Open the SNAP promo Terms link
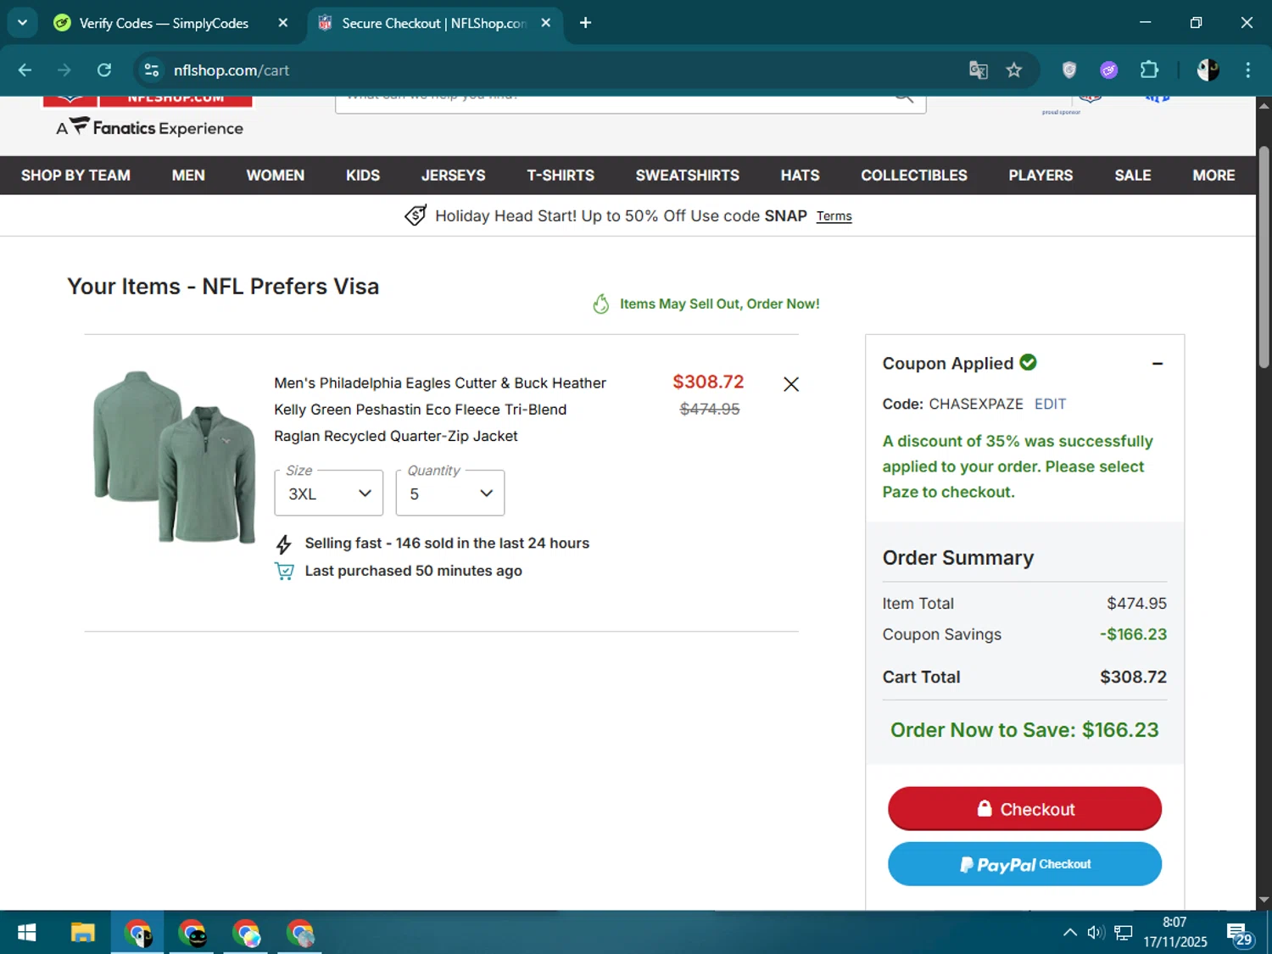This screenshot has height=954, width=1272. click(834, 216)
